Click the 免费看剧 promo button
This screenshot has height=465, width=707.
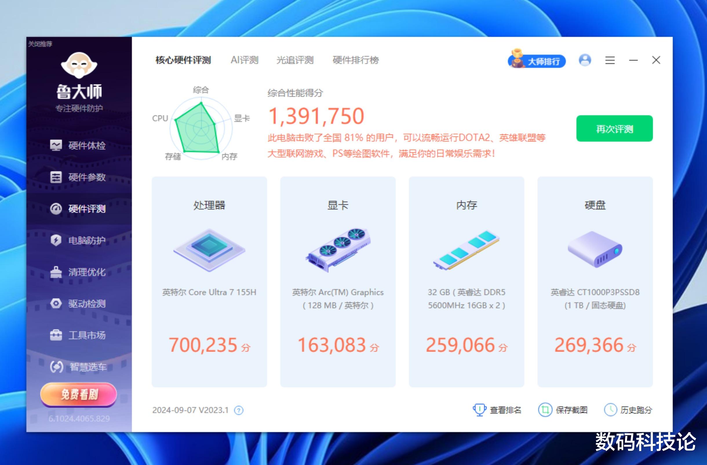pos(79,395)
